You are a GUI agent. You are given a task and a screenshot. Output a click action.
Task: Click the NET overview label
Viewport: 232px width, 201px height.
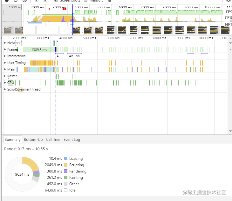click(x=229, y=24)
